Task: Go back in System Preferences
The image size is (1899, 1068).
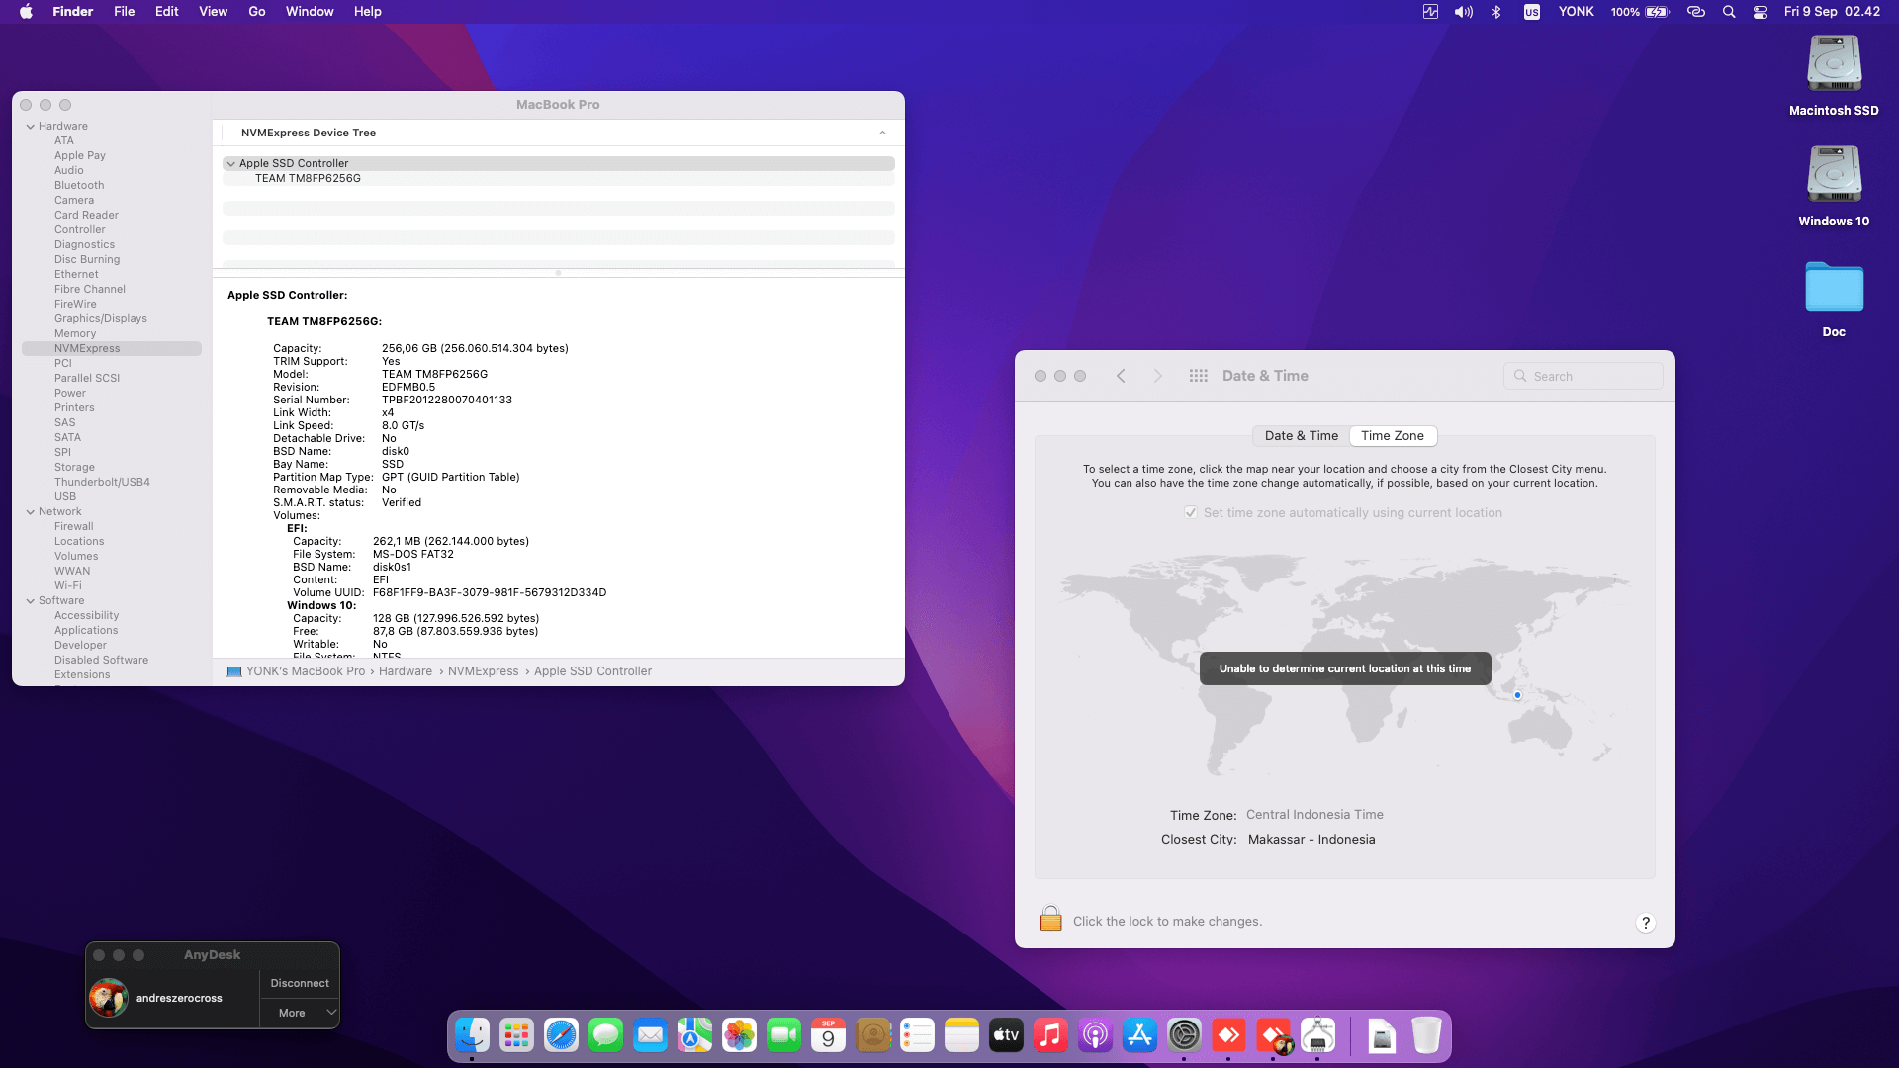Action: coord(1121,376)
